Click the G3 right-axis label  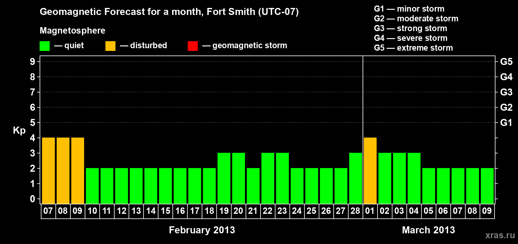coord(506,92)
